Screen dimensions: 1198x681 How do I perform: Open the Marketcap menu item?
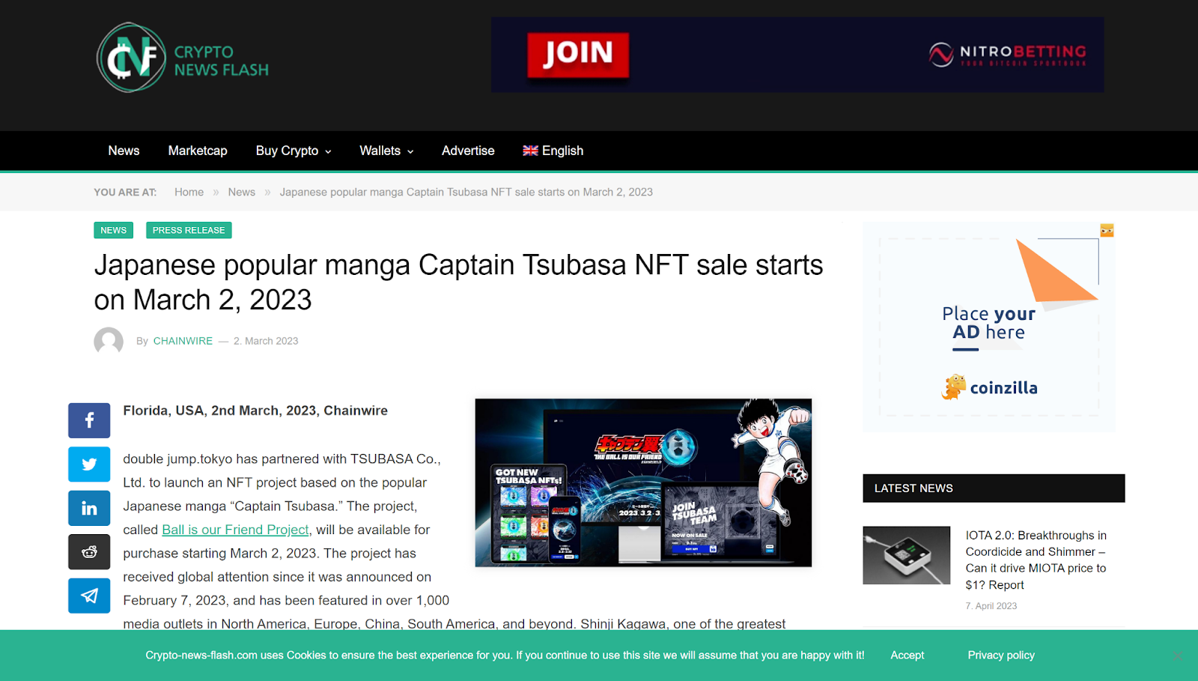[198, 151]
